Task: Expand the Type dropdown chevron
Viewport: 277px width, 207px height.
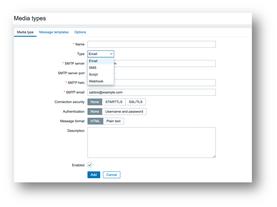Action: pos(111,54)
